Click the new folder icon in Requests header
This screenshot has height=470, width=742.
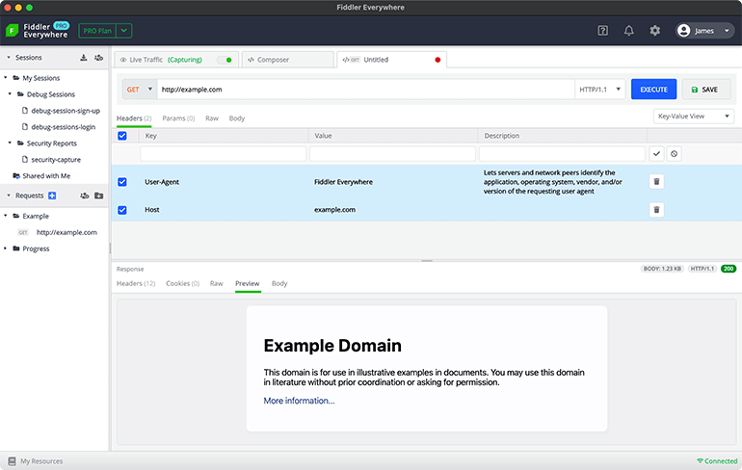coord(98,196)
